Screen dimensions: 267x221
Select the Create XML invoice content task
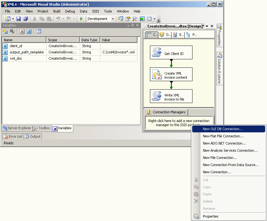[x=171, y=75]
